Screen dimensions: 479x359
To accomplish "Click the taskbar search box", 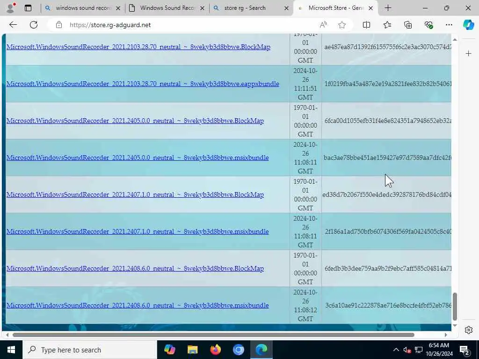I will (x=89, y=350).
